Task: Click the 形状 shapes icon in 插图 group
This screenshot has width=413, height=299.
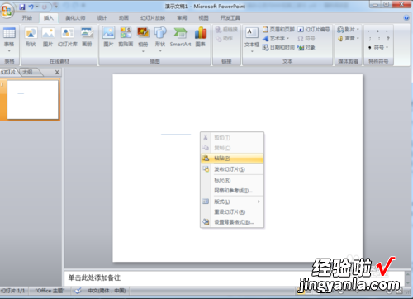Action: click(x=160, y=36)
